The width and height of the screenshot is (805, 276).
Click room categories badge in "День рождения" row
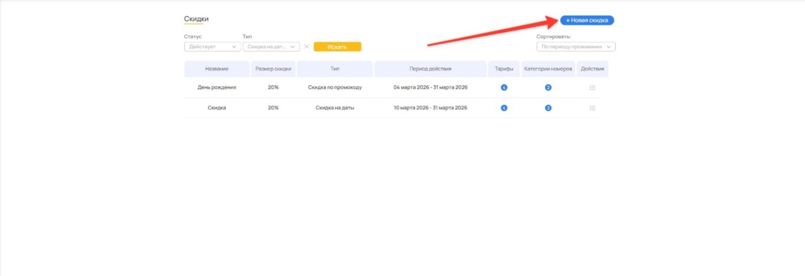click(x=548, y=88)
